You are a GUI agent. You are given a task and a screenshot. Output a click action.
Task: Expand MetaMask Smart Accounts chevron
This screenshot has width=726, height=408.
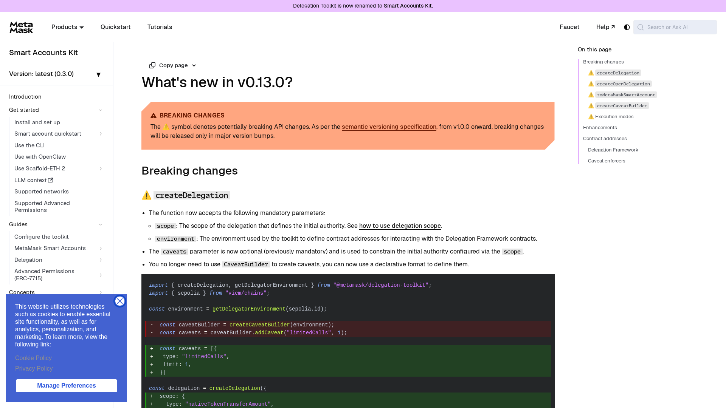click(101, 248)
